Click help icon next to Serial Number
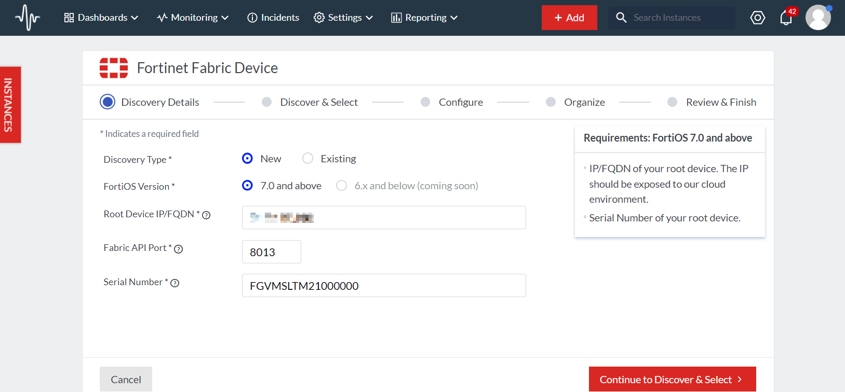Image resolution: width=845 pixels, height=392 pixels. 175,283
